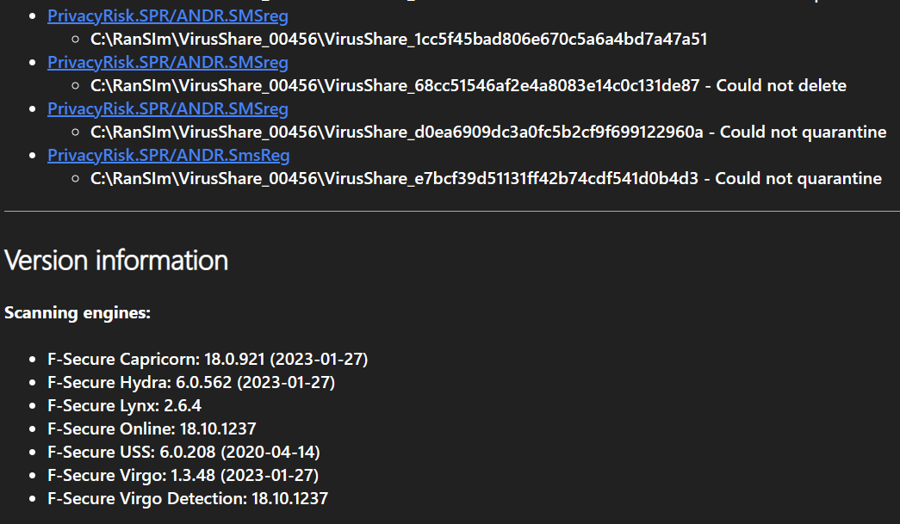Click the "Version information" heading
This screenshot has width=900, height=524.
coord(116,260)
